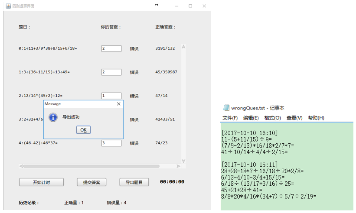Click Notepad line 6/13-4/10-3/4+15/15=

(x=253, y=177)
